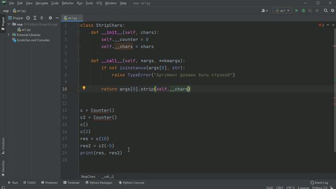Click line number 10 in gutter
Viewport: 336px width, 189px height.
(x=65, y=89)
